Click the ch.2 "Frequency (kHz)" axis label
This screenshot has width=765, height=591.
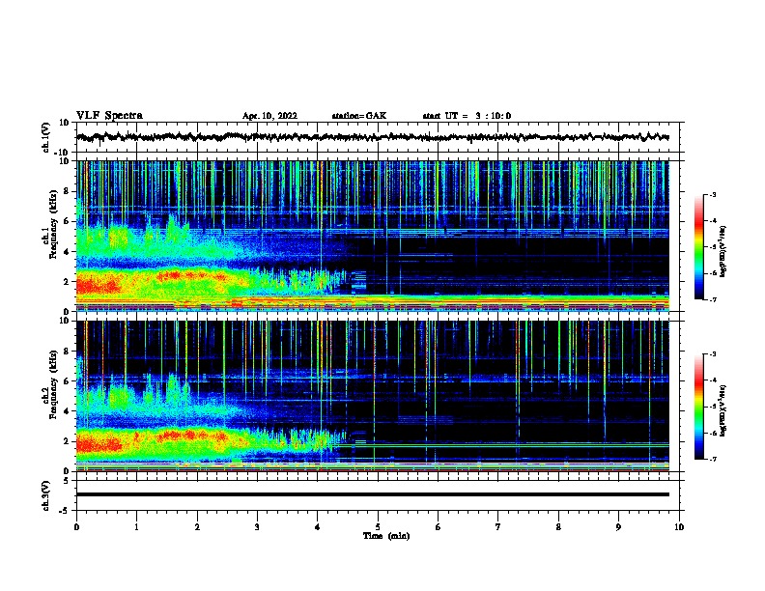53,384
